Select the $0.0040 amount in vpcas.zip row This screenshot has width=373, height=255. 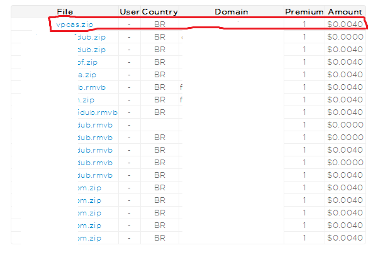point(345,24)
